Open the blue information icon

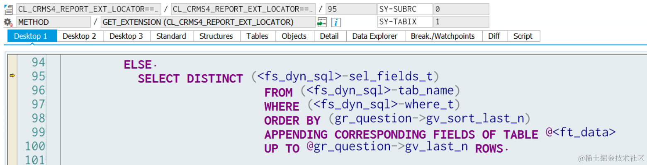336,22
